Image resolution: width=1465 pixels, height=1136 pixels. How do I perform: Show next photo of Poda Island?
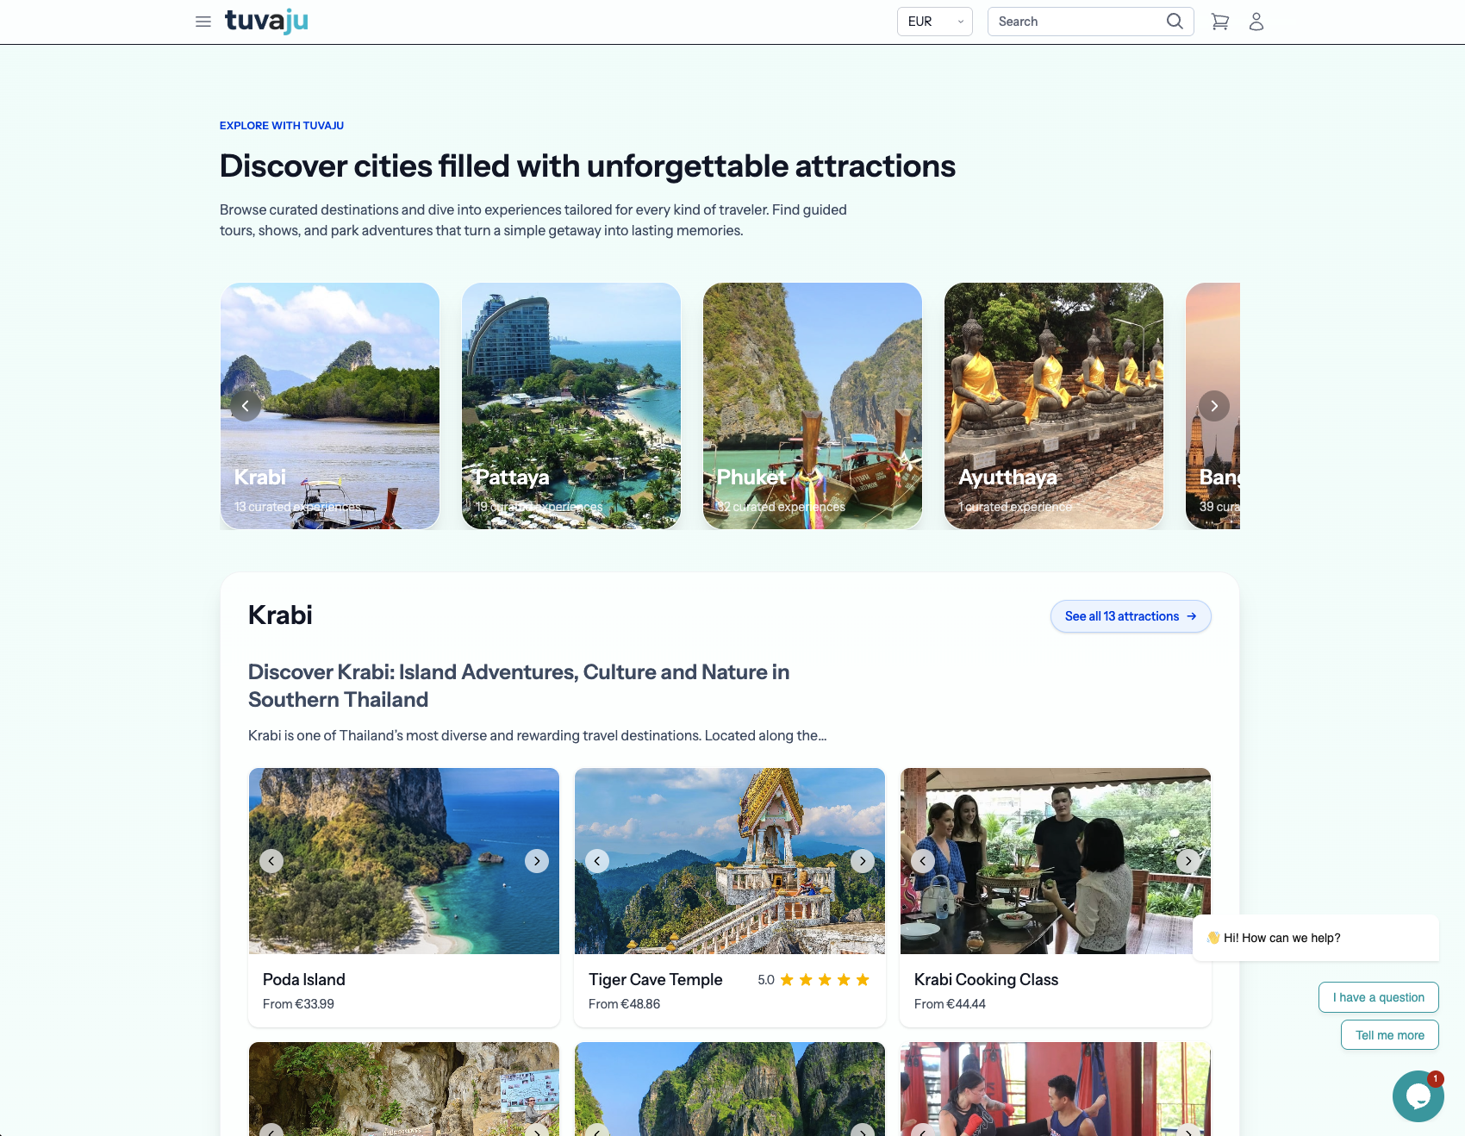537,861
